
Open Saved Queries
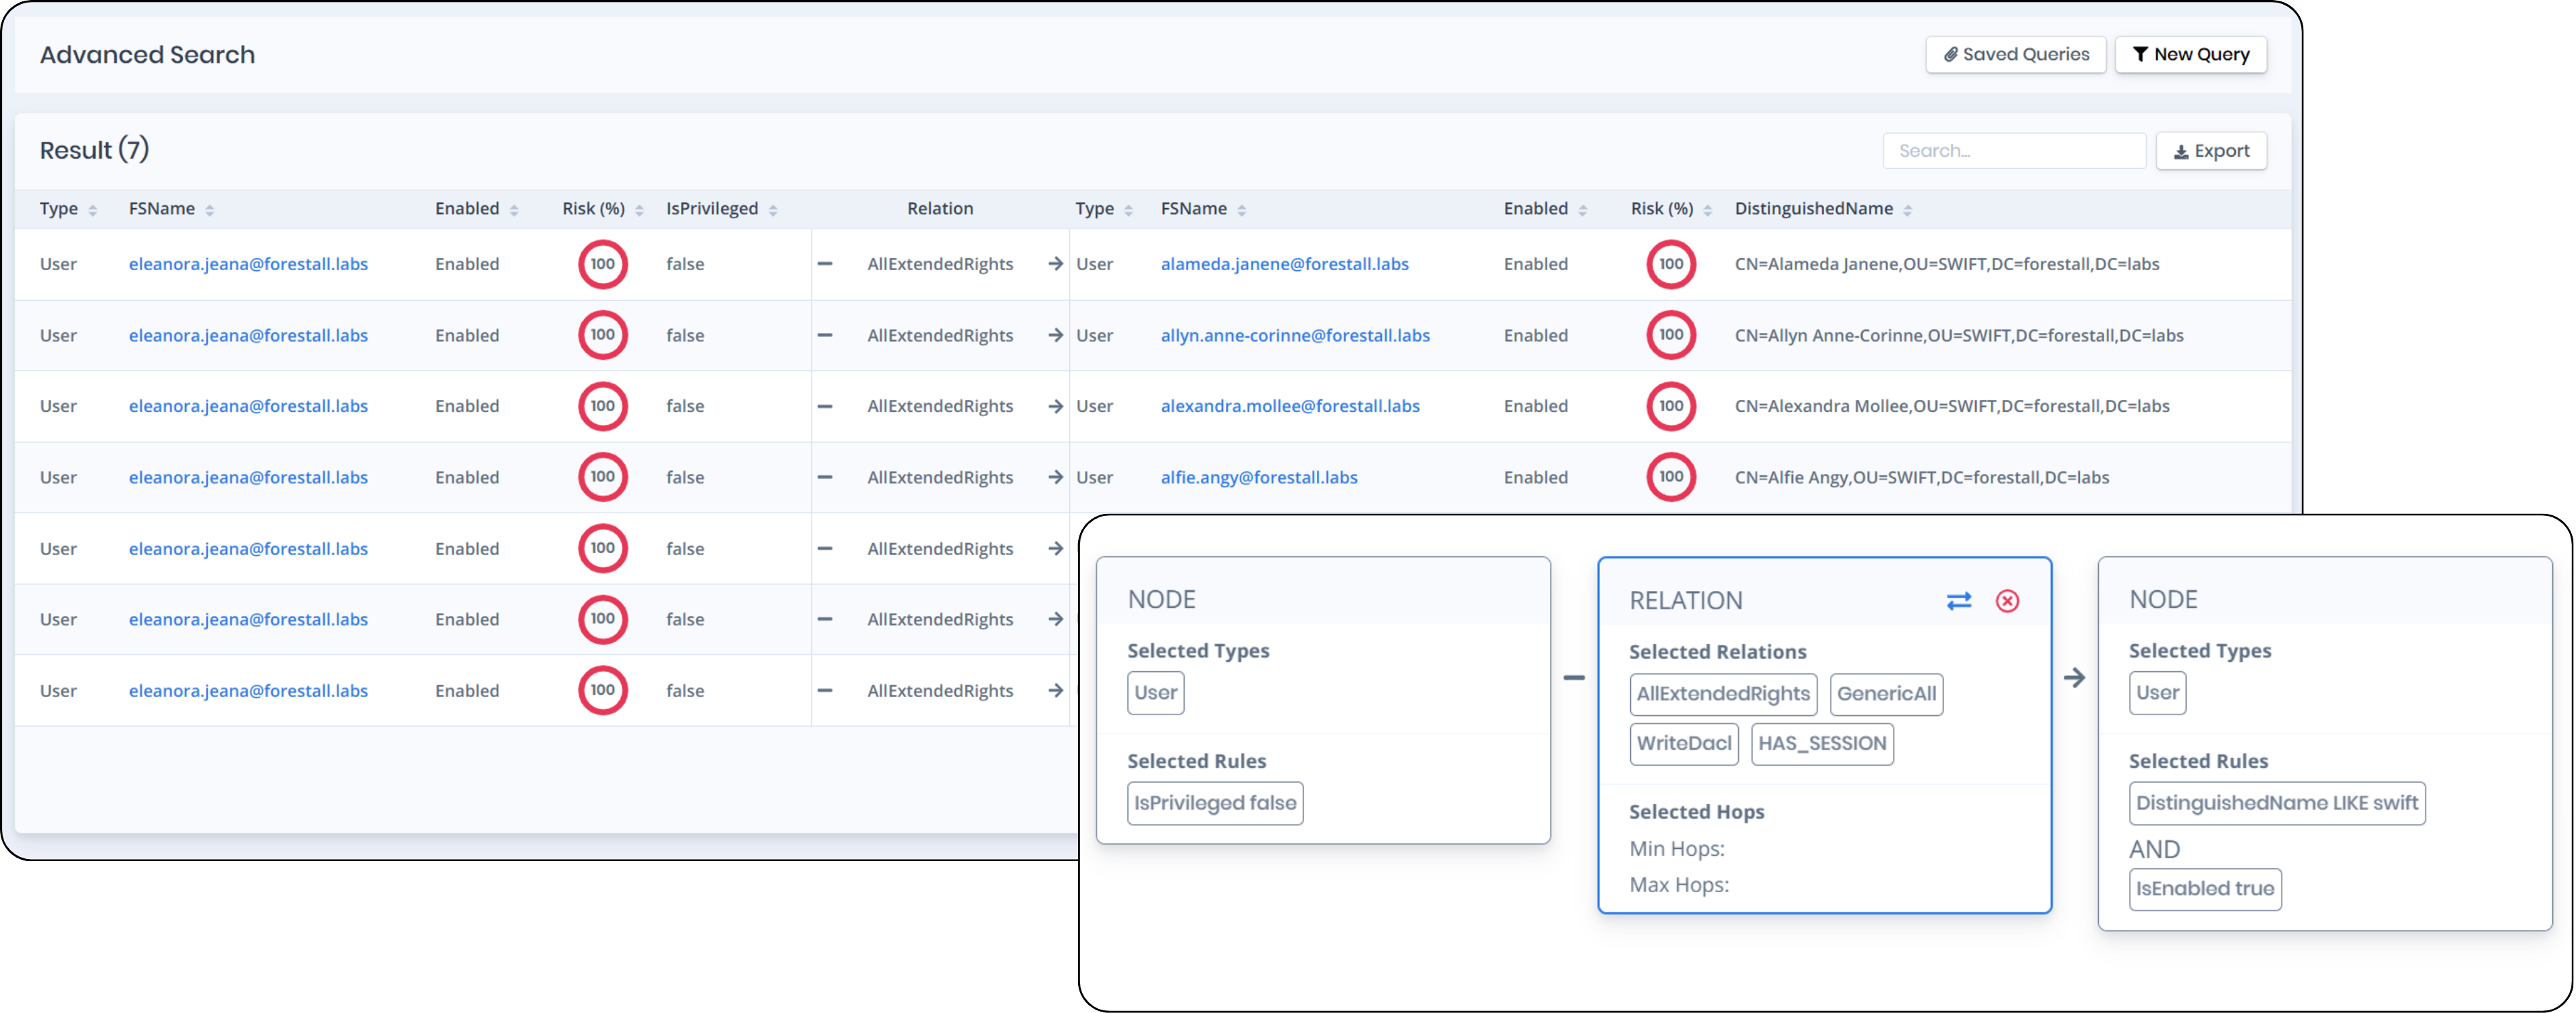point(2015,55)
